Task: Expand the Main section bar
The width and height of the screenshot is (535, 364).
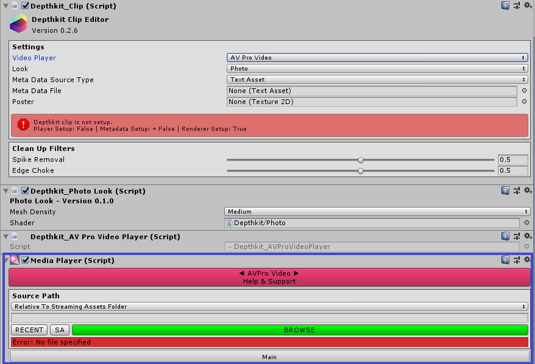Action: pos(269,357)
